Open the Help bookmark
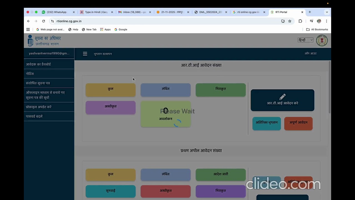355x200 pixels. click(73, 29)
